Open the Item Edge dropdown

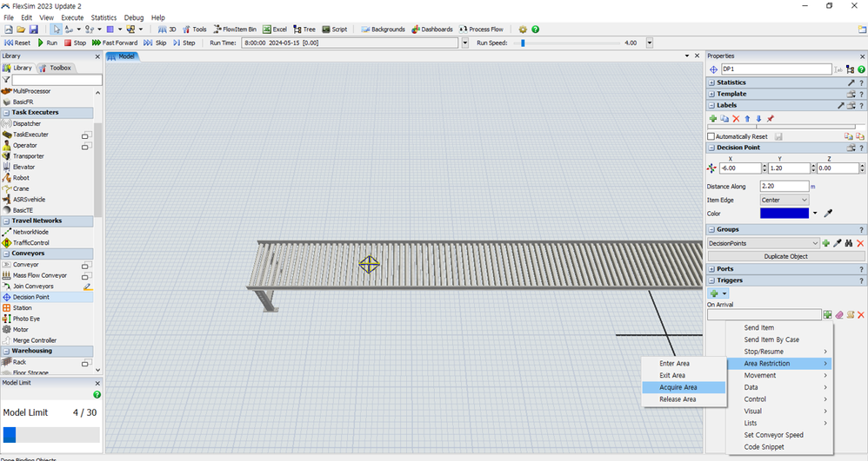[x=785, y=200]
